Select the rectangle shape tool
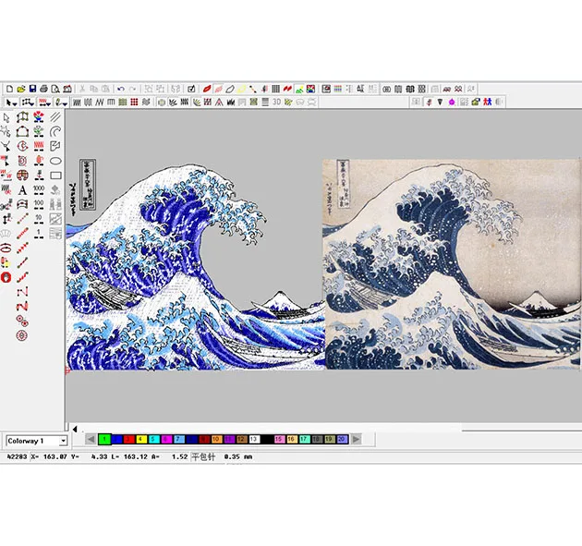 55,176
